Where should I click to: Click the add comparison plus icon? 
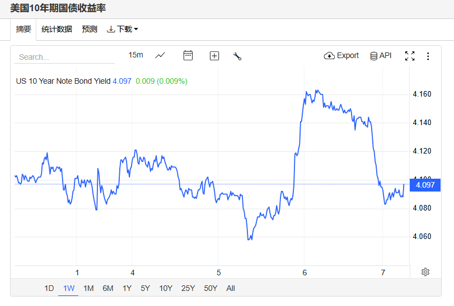tap(214, 56)
